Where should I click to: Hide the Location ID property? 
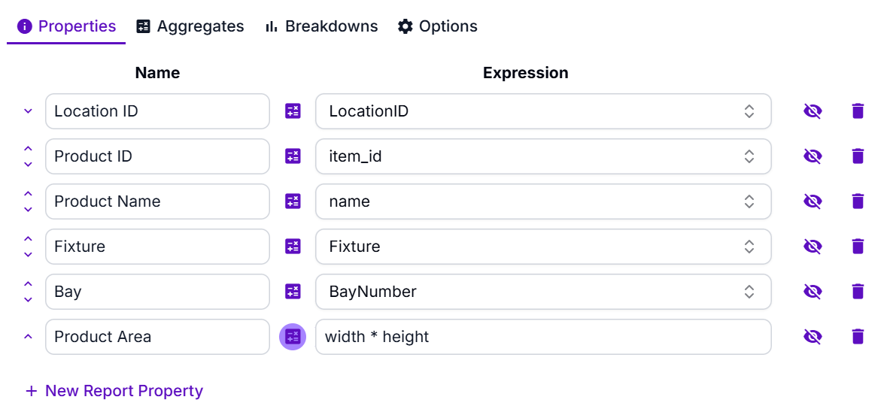(x=812, y=111)
